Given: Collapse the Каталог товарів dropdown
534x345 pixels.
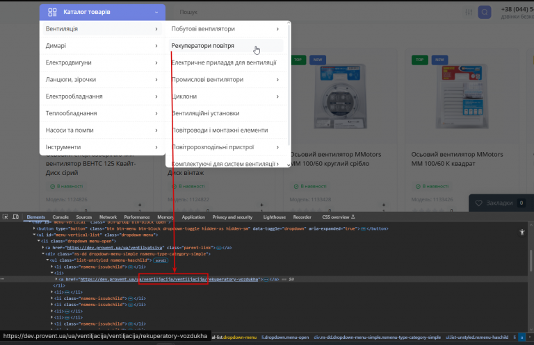Looking at the screenshot, I should [x=156, y=12].
